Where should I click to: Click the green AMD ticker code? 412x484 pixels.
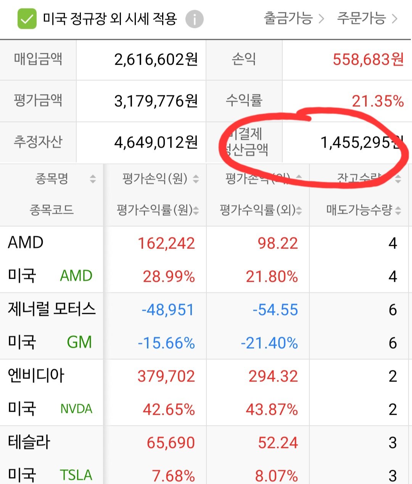76,276
